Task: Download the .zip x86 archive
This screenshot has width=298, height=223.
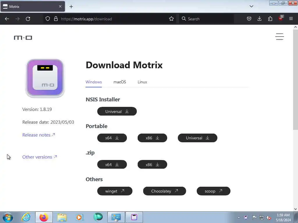Action: [x=152, y=164]
